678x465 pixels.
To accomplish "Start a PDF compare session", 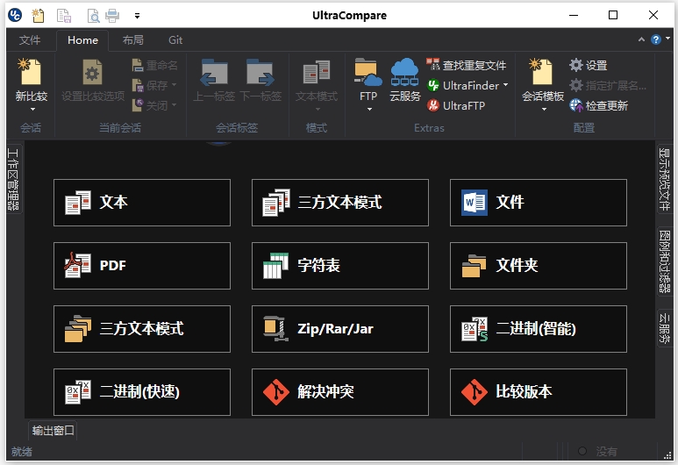I will (142, 266).
